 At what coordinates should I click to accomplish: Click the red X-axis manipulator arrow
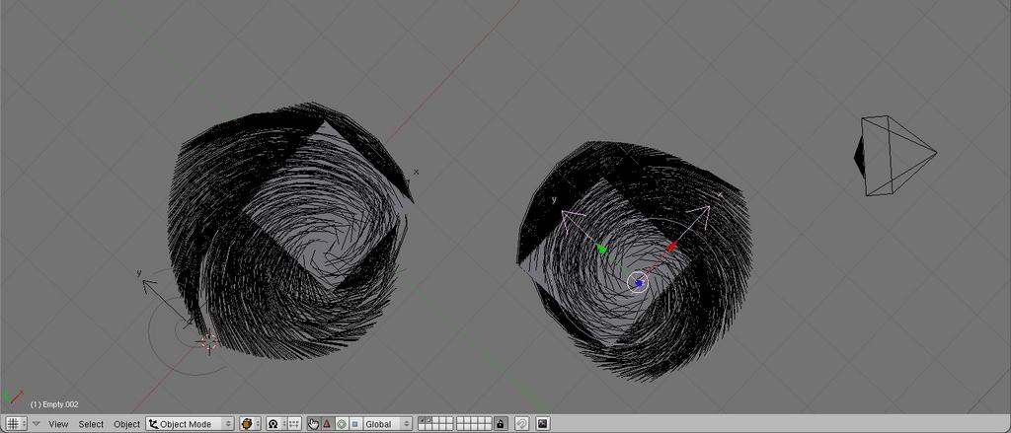(x=671, y=246)
